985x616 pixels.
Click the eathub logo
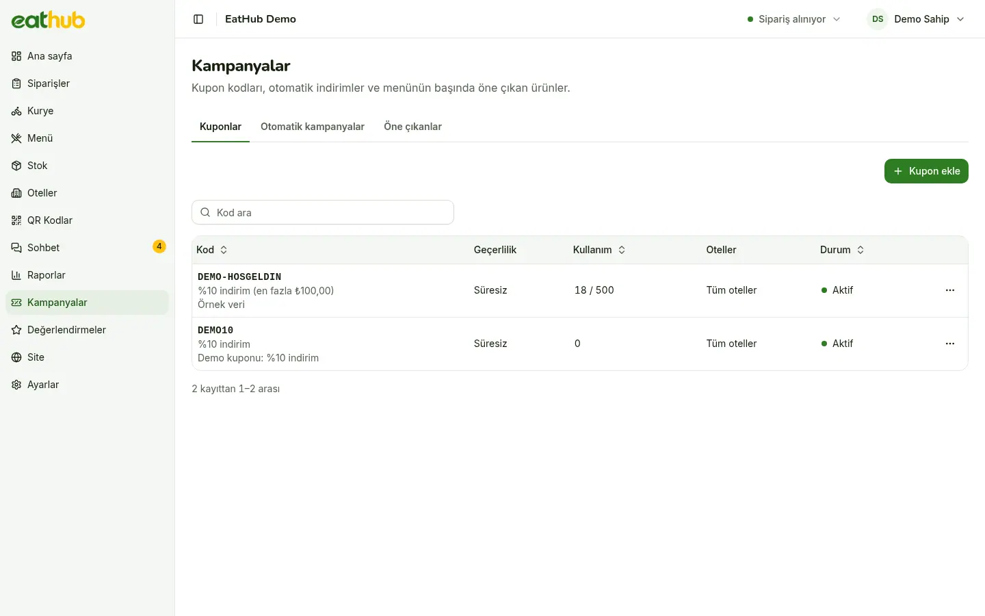[x=48, y=20]
